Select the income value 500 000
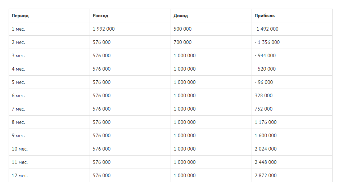This screenshot has width=343, height=188. click(x=182, y=29)
